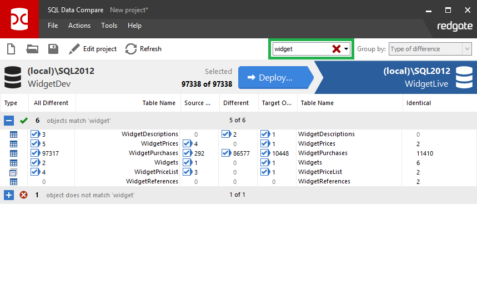Click the Save project disk icon
The height and width of the screenshot is (294, 477).
53,49
